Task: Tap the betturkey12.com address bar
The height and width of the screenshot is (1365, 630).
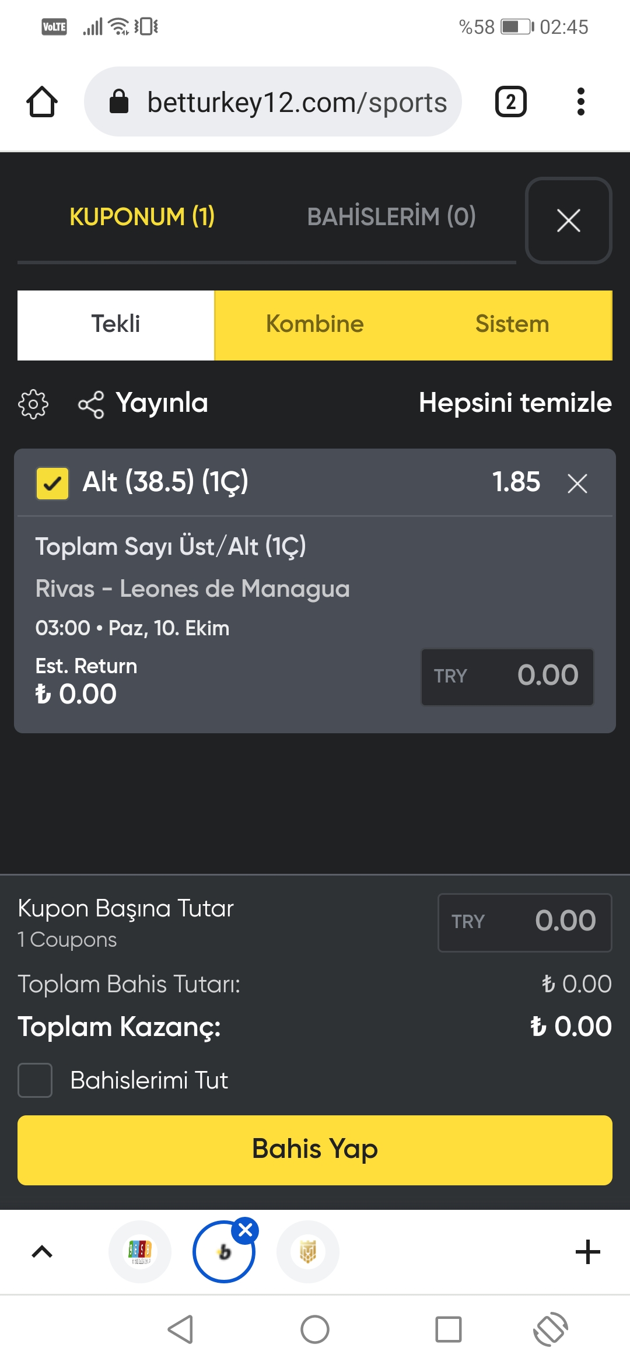Action: [273, 101]
